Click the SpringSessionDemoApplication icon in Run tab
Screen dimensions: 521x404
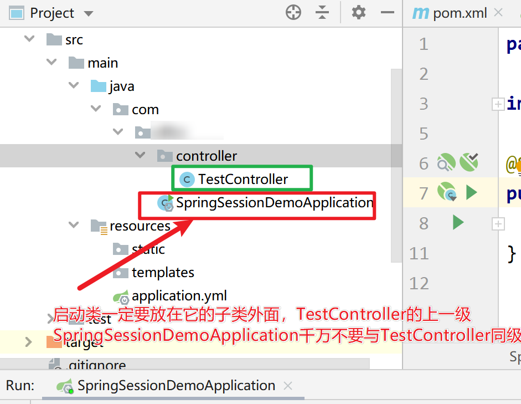66,385
